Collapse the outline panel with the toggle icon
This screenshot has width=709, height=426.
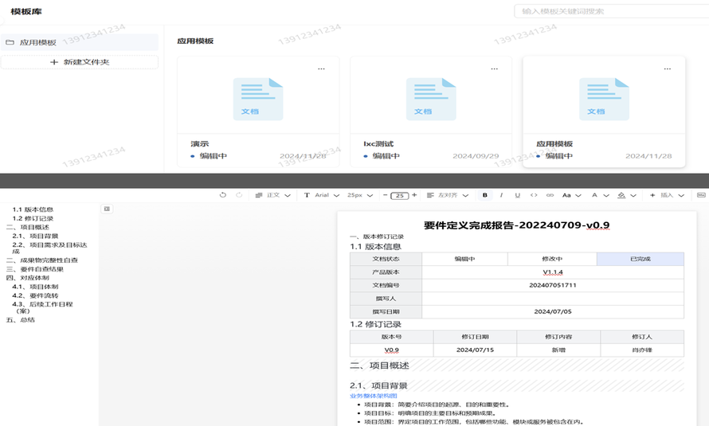coord(108,209)
